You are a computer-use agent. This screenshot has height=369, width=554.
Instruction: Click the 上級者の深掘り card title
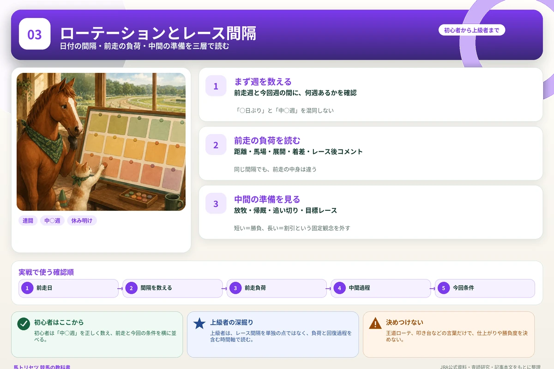tap(232, 322)
